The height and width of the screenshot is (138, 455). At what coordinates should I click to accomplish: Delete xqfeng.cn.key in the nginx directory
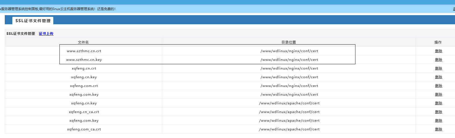(438, 77)
